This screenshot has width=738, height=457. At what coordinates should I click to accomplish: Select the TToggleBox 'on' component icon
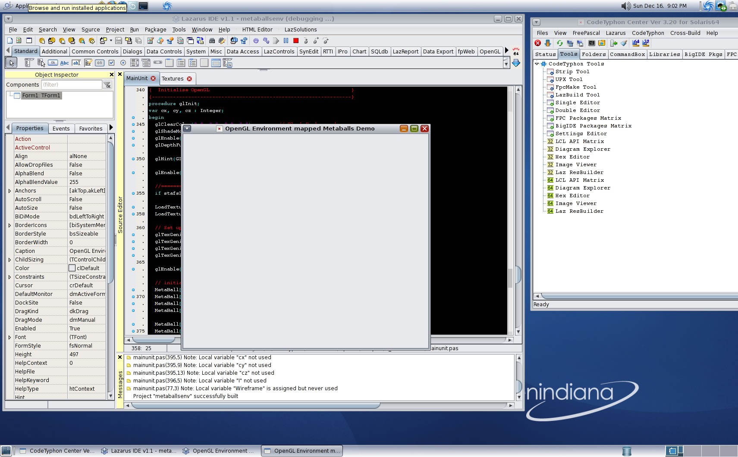point(100,63)
